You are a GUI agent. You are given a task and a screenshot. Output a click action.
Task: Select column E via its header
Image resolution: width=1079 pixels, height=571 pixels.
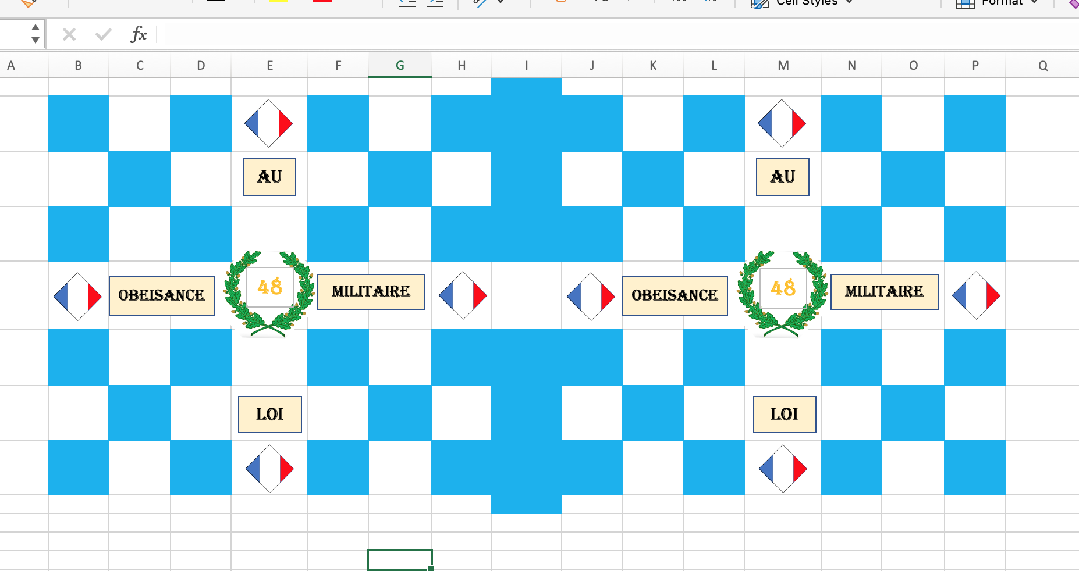coord(269,66)
